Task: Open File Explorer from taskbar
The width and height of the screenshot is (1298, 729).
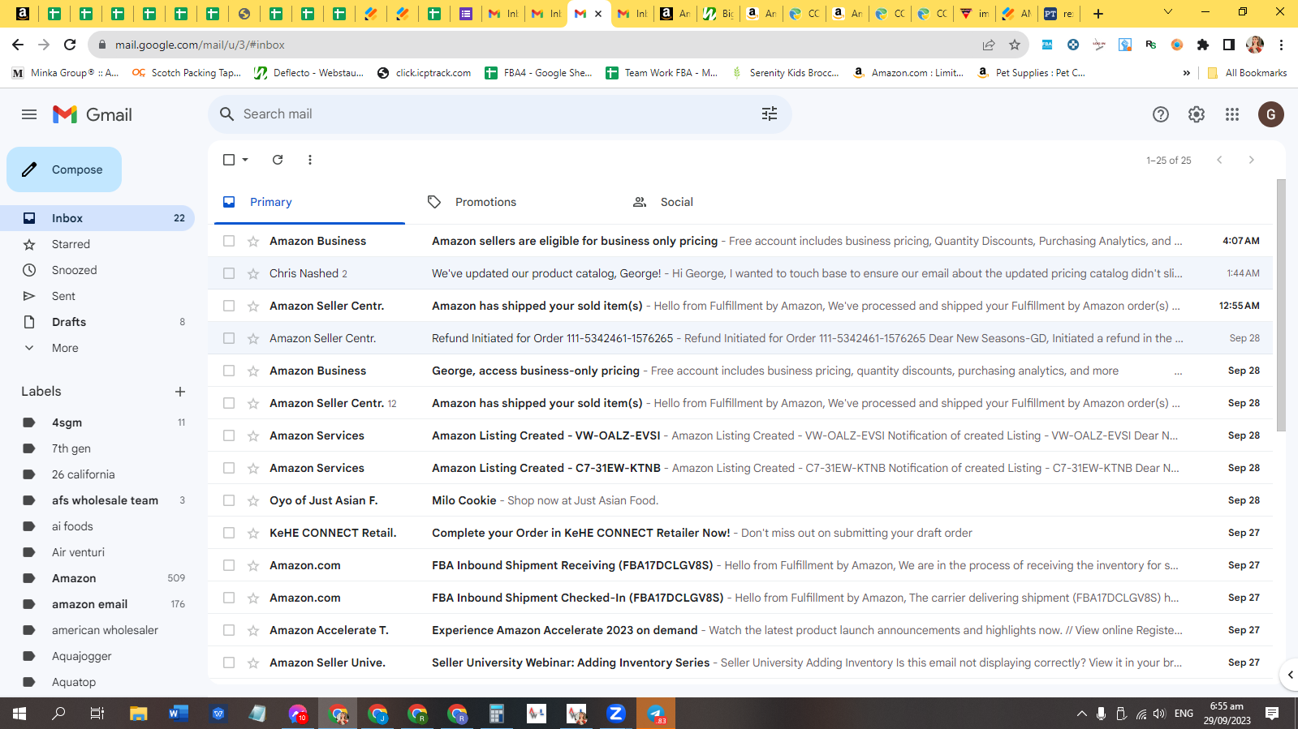Action: coord(139,714)
